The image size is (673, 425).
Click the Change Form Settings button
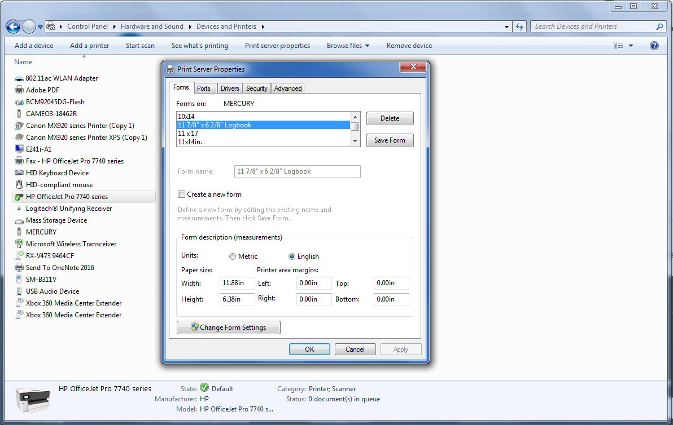click(x=228, y=327)
